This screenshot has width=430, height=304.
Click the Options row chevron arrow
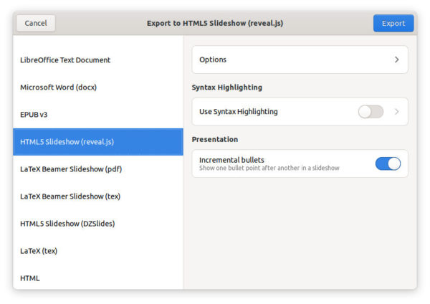click(x=396, y=60)
